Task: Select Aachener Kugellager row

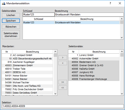Action: tap(27, 62)
